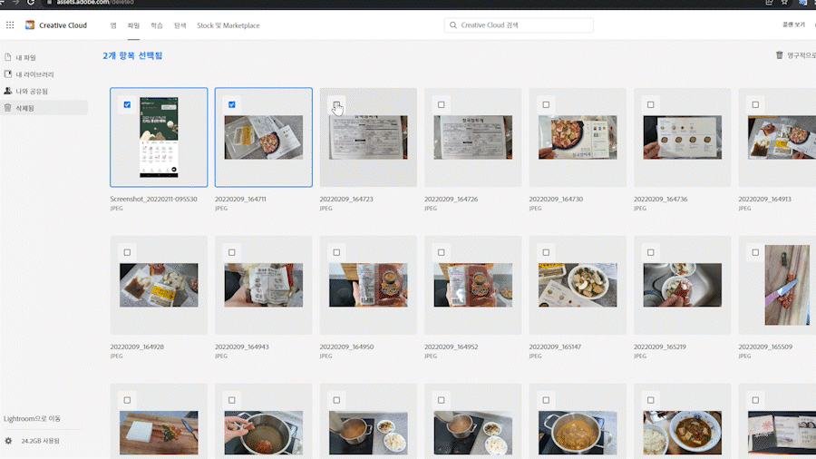816x459 pixels.
Task: Select the 20220209_164711 thumbnail
Action: pos(263,137)
